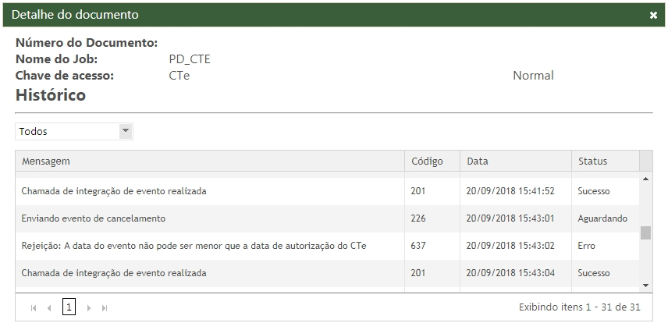
Task: Go to previous page of results
Action: (x=49, y=308)
